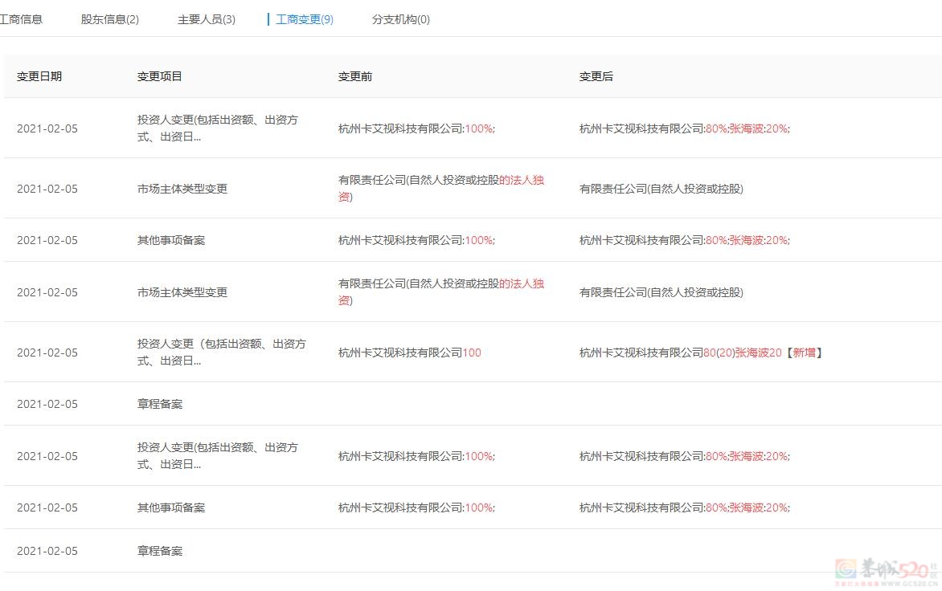
Task: Click the active 工商变更(9) tab
Action: coord(304,19)
